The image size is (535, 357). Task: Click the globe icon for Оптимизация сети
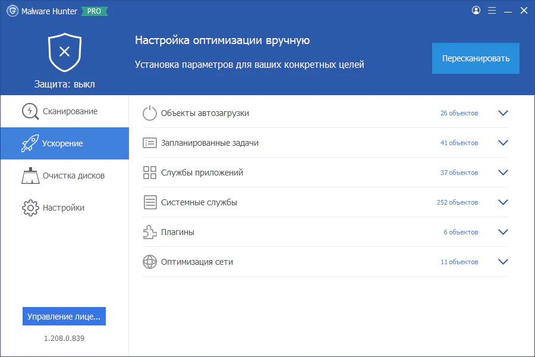click(149, 261)
